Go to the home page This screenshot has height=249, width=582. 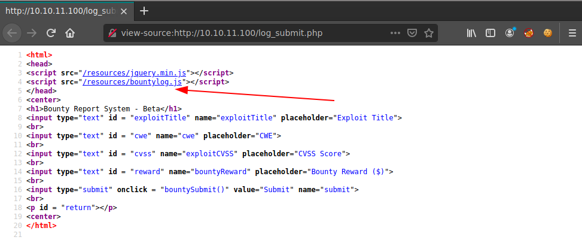pos(70,33)
